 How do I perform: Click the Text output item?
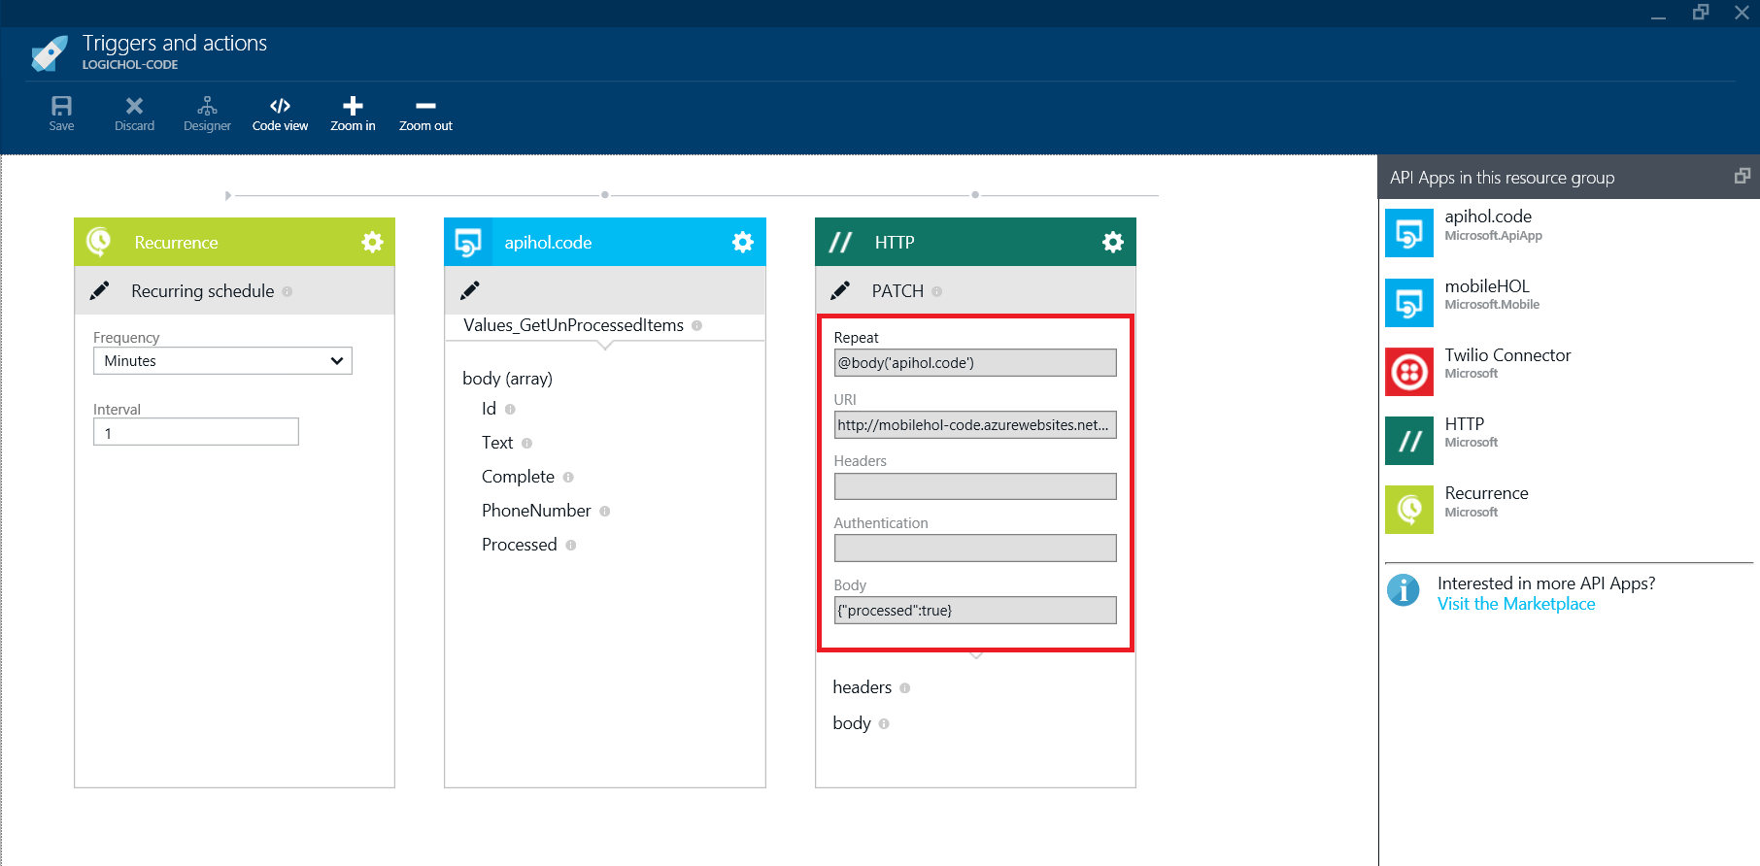[497, 443]
